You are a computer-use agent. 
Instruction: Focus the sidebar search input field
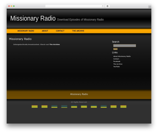pos(125,46)
